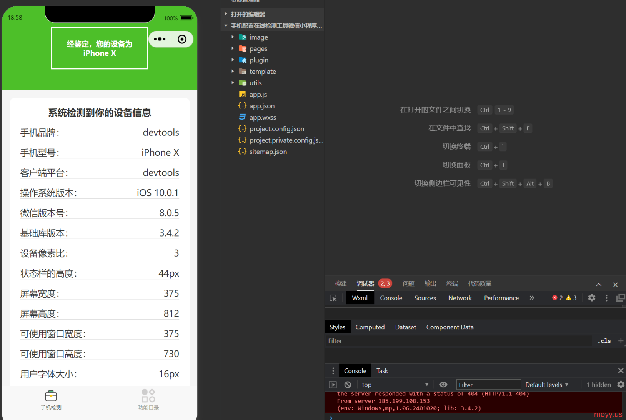Click the console Filter input field

488,385
